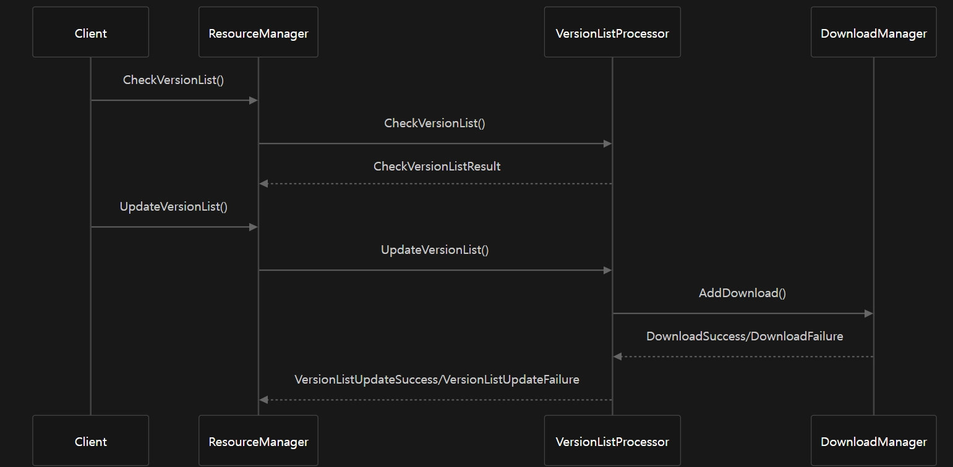The image size is (953, 467).
Task: Click the DownloadSuccess/DownloadFailure message label
Action: pos(745,336)
